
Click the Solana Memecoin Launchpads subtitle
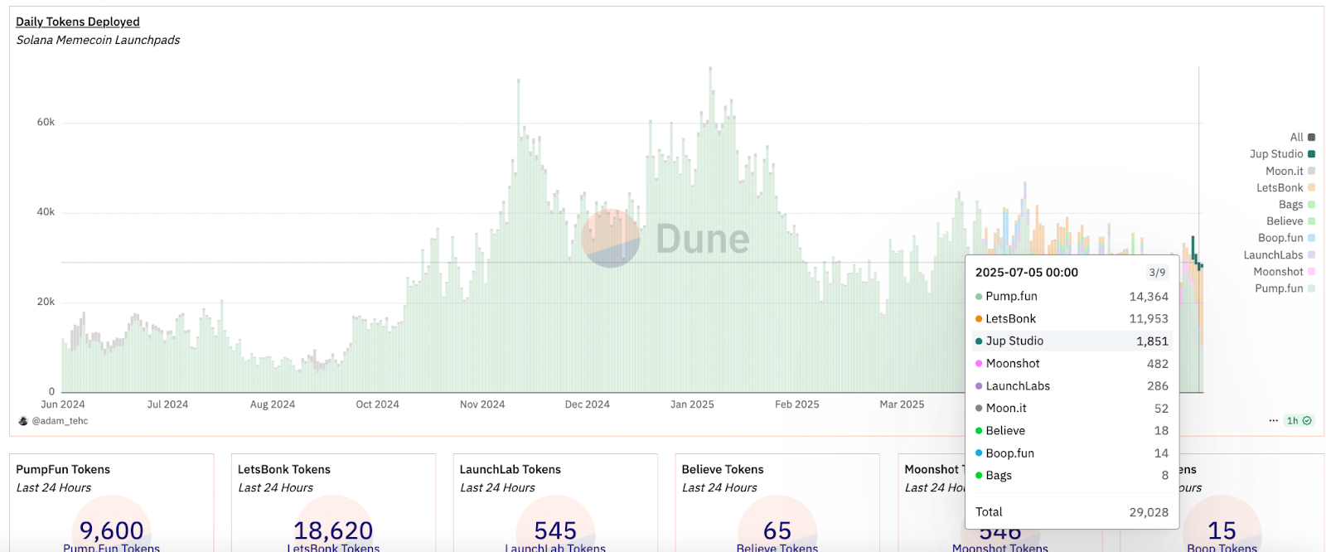click(98, 40)
